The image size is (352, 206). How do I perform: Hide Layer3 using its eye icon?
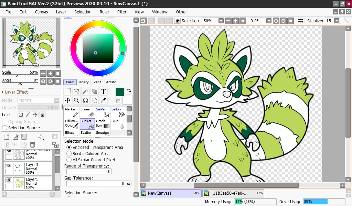pos(9,166)
